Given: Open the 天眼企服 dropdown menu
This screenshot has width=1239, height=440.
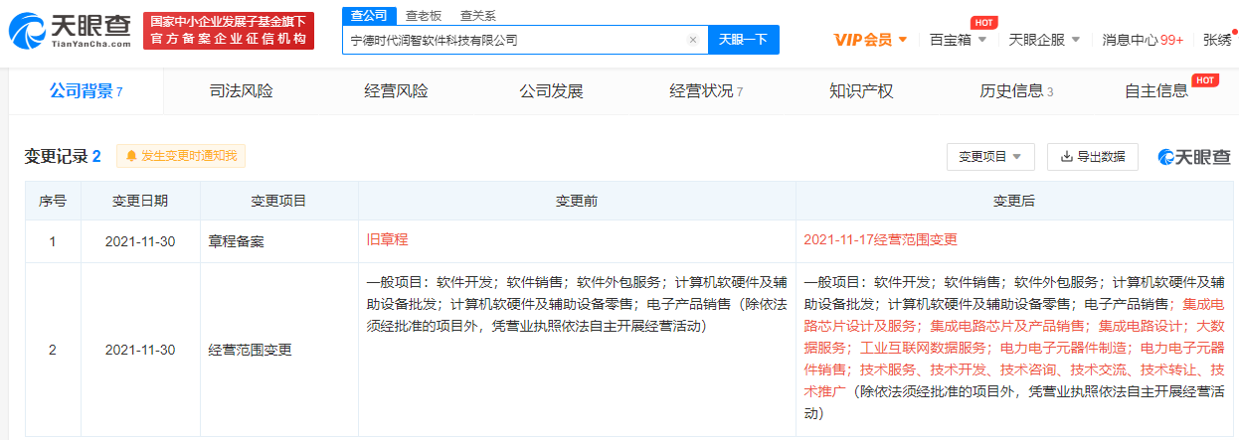Looking at the screenshot, I should click(1044, 40).
